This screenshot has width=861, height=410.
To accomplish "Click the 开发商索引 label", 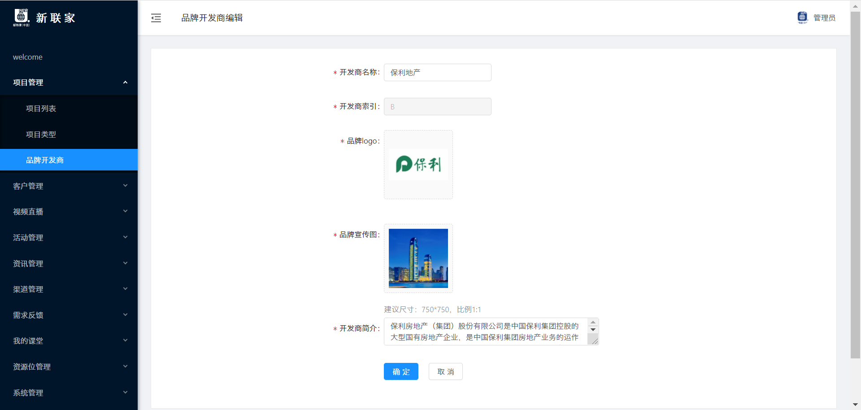I will point(359,106).
